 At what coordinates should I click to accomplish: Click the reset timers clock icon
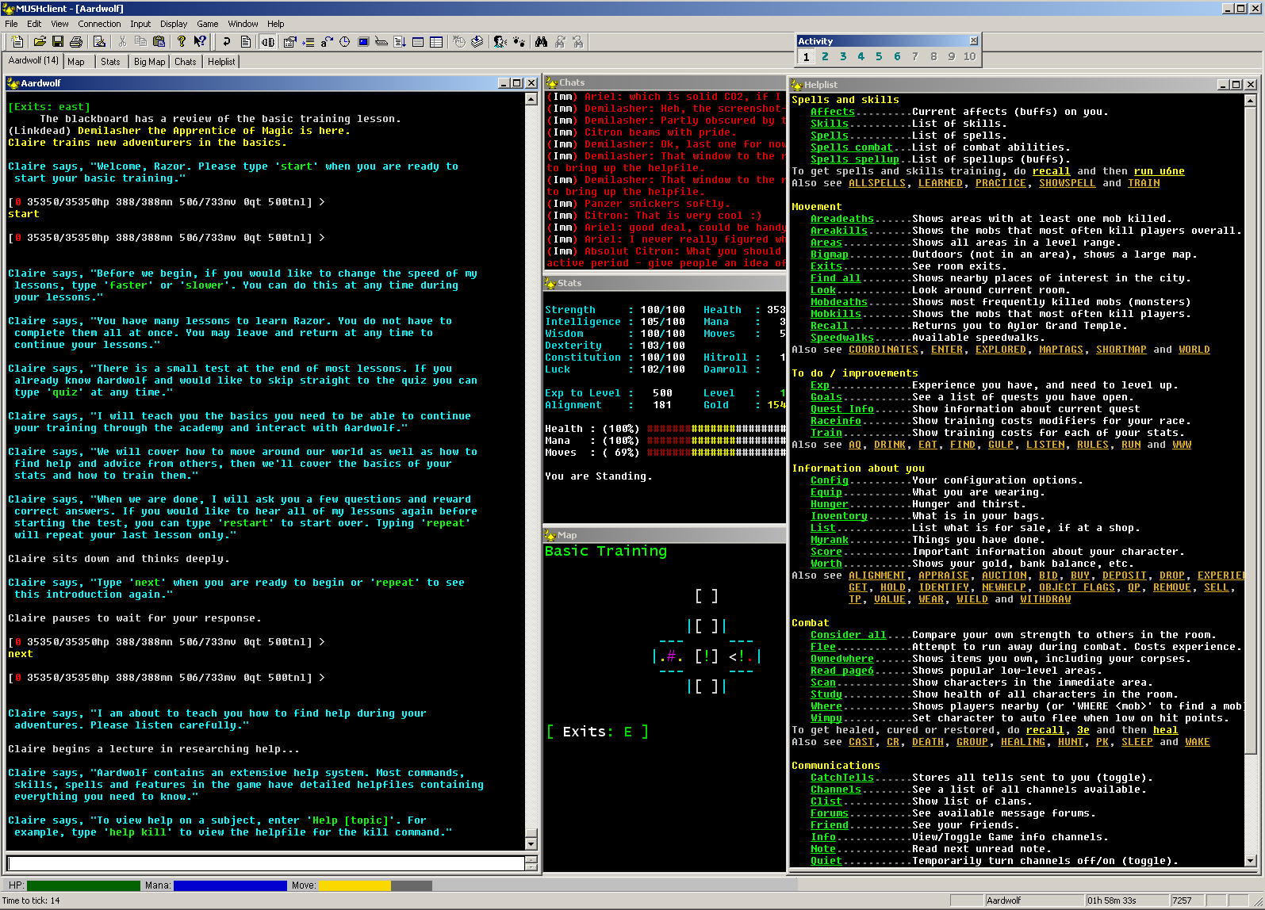pos(458,41)
